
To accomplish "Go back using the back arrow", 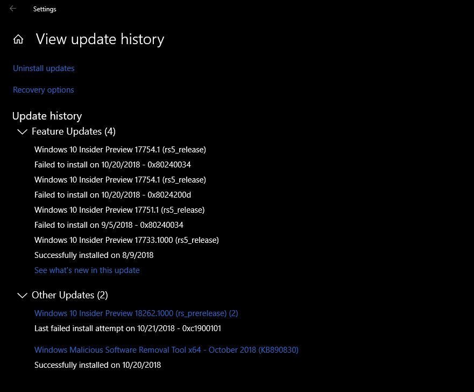I will click(x=13, y=9).
